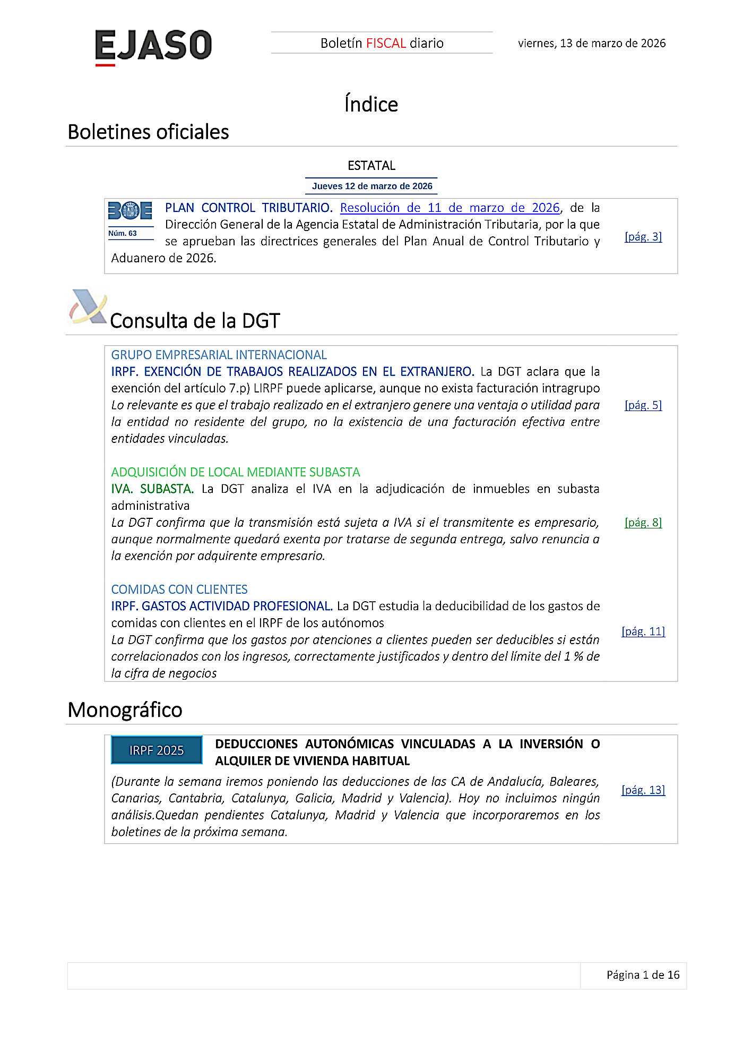Jump to [pág. 3] for Plan Control Tributario
The height and width of the screenshot is (1051, 743).
(x=643, y=237)
